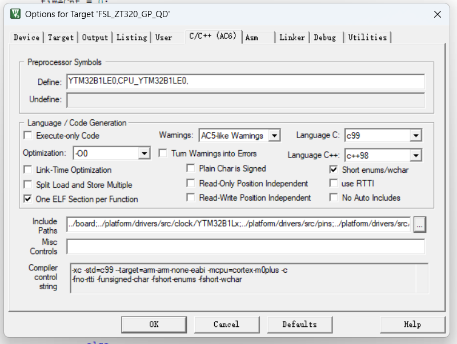Screen dimensions: 457x344
Task: Switch to the Device tab
Action: (x=27, y=38)
